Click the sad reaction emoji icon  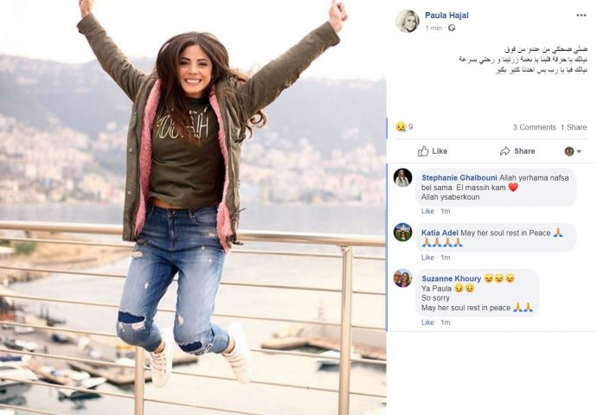(x=401, y=127)
